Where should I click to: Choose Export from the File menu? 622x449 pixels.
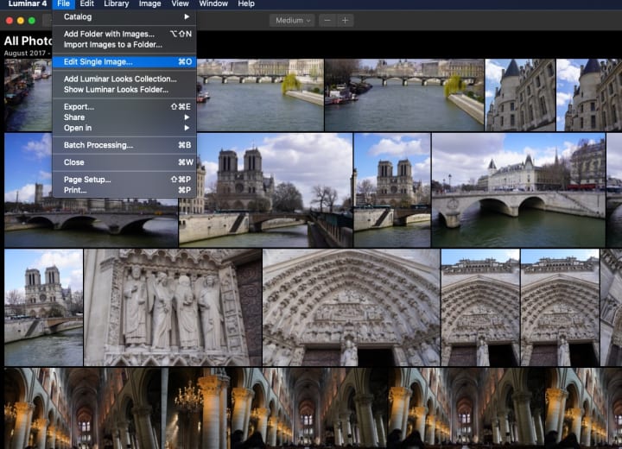(79, 107)
